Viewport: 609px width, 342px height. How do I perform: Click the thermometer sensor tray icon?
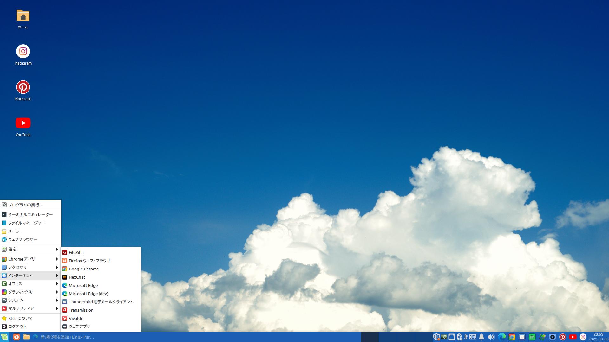(x=466, y=337)
